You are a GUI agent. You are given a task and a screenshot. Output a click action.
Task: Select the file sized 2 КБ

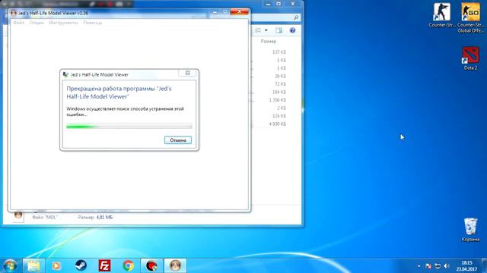(282, 108)
